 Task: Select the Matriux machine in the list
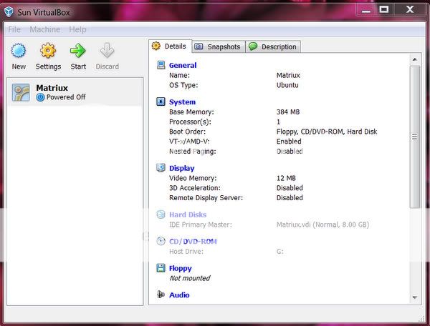(x=75, y=92)
